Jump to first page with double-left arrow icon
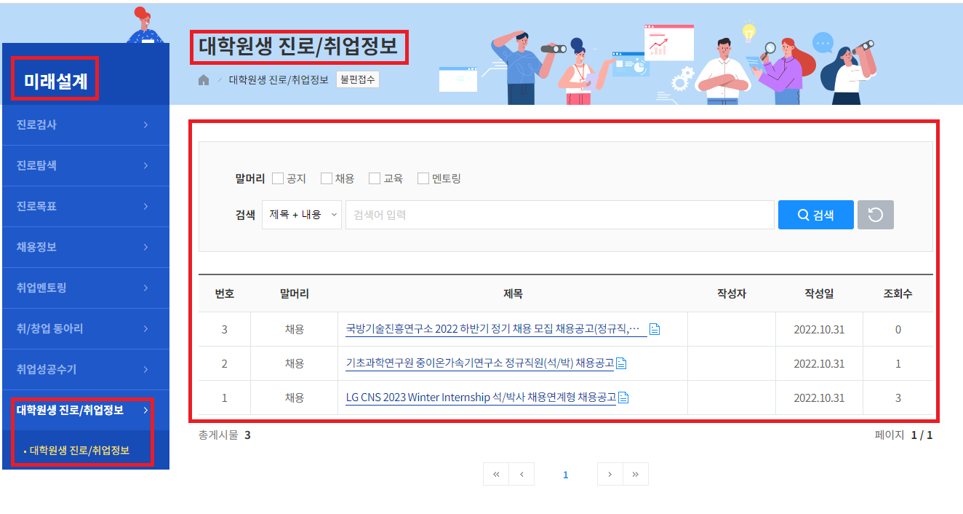This screenshot has height=514, width=963. (496, 474)
